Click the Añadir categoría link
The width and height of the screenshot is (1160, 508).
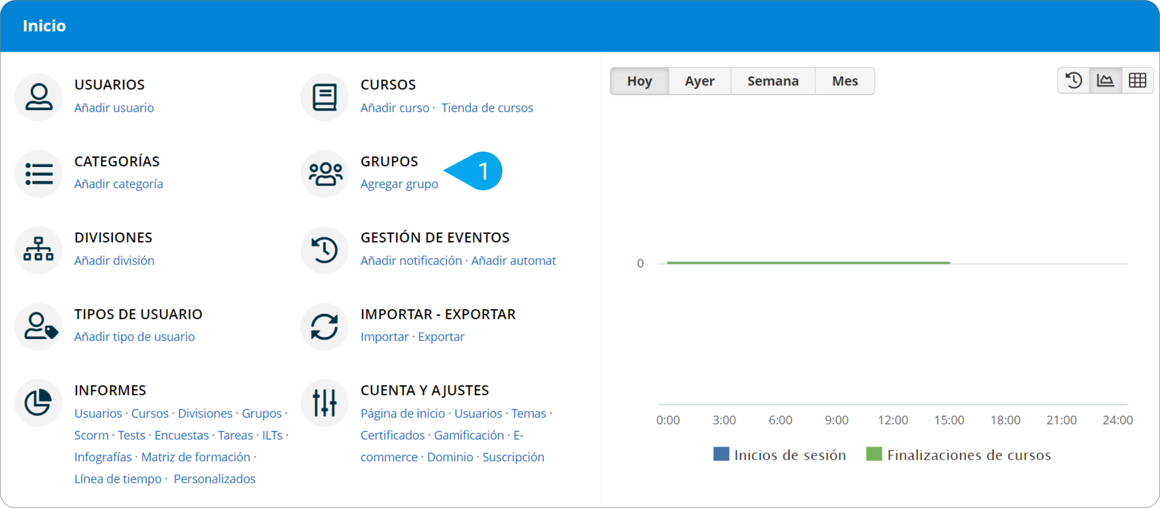point(119,184)
